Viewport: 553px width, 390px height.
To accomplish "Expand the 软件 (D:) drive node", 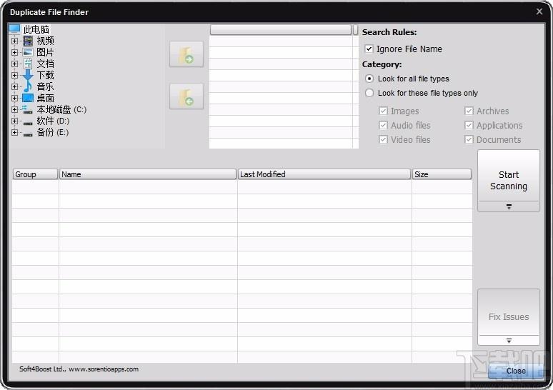I will [x=14, y=121].
